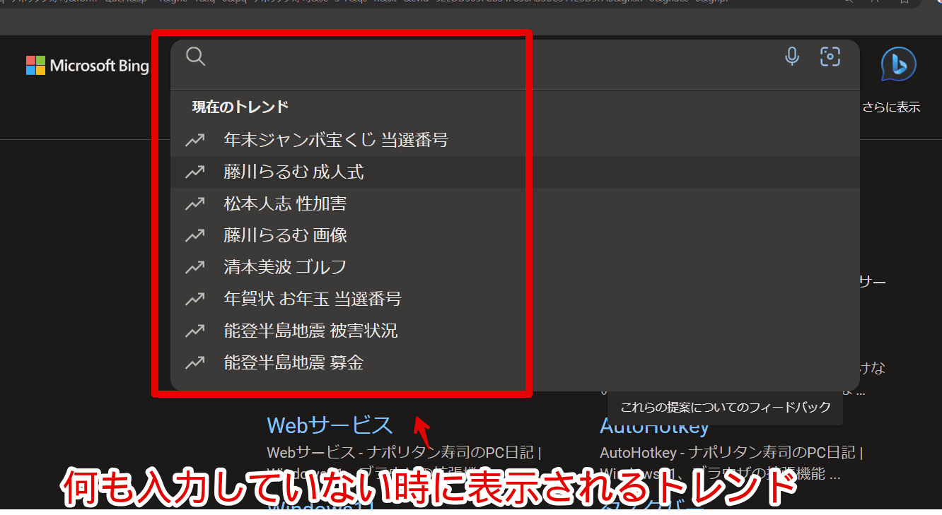
Task: Click trend arrow beside 藤川らるむ 成人式
Action: pyautogui.click(x=194, y=172)
